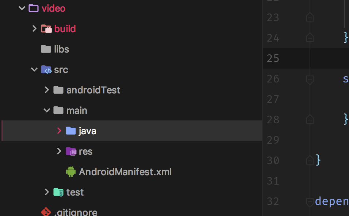
Task: Collapse the video module folder
Action: (x=22, y=8)
